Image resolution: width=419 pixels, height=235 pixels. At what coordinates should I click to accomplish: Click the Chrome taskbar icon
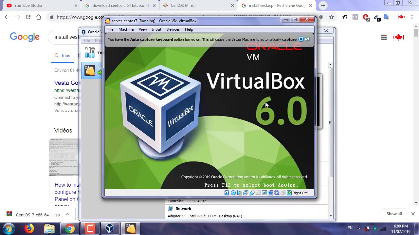[x=69, y=228]
